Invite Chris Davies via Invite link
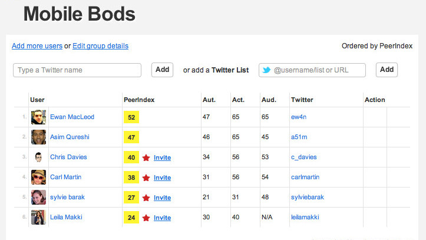The image size is (426, 240). [x=162, y=157]
